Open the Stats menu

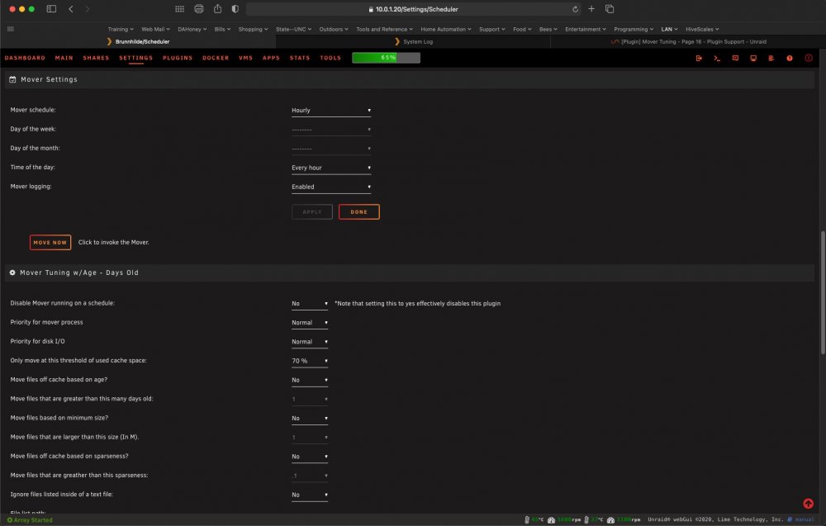click(300, 58)
